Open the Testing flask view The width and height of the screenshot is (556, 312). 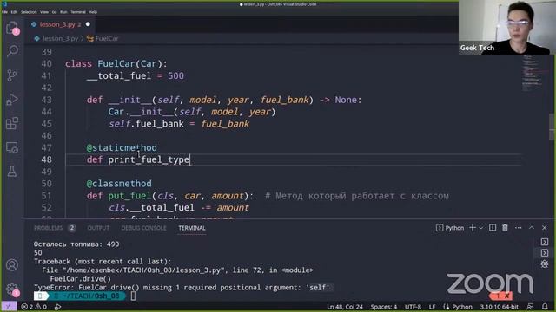click(12, 172)
